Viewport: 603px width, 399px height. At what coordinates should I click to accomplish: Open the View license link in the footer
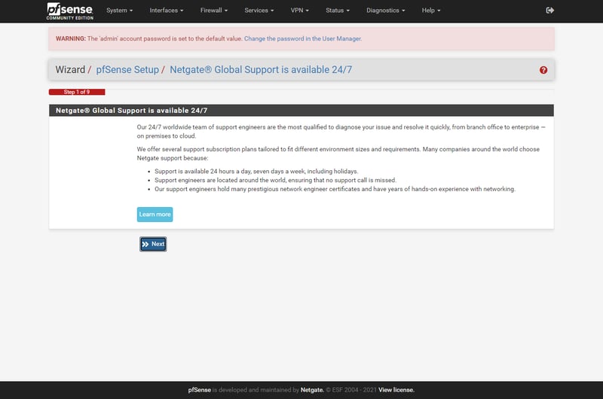(396, 390)
